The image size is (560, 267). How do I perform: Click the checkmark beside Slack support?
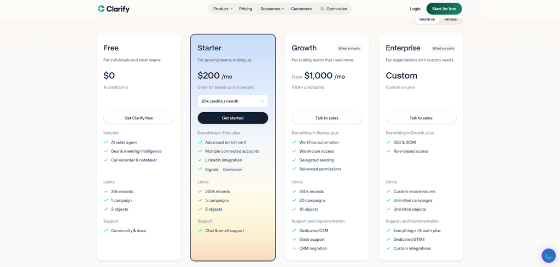coord(294,240)
